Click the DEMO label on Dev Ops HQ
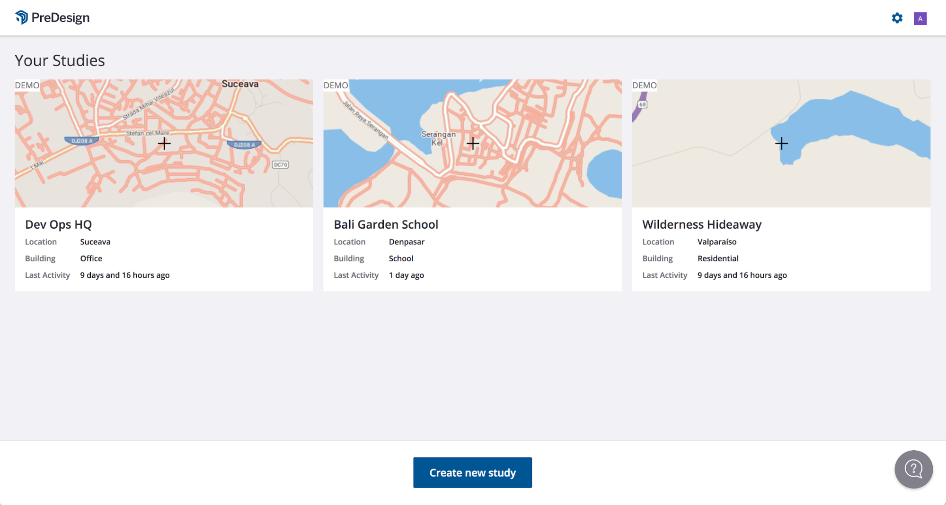 27,85
